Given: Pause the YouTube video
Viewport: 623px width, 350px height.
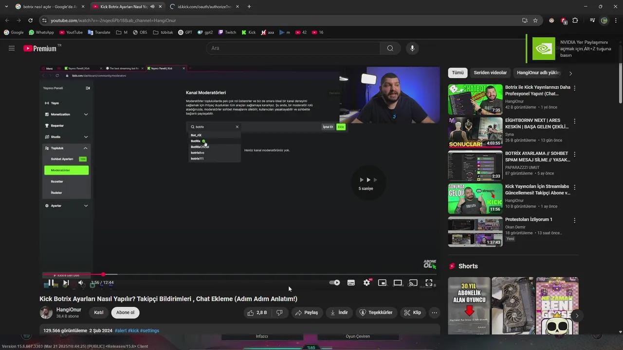Looking at the screenshot, I should coord(51,282).
